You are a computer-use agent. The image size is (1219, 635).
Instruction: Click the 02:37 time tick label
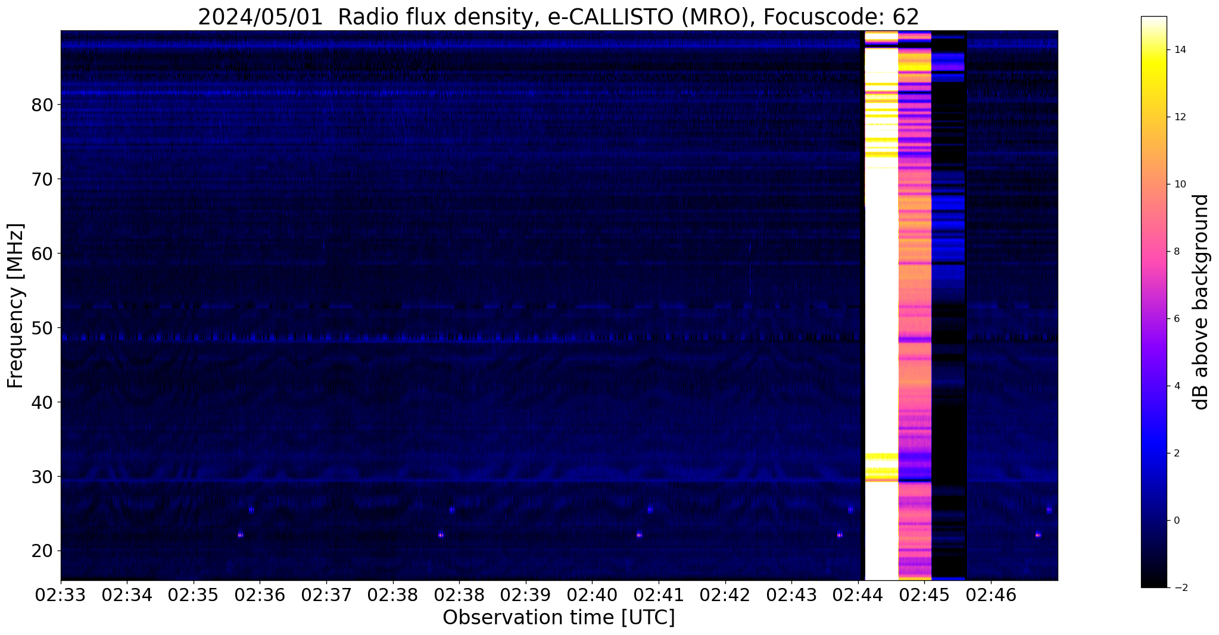pyautogui.click(x=326, y=594)
